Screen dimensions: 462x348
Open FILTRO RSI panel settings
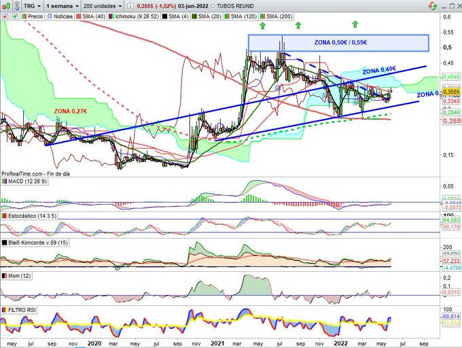tap(19, 310)
